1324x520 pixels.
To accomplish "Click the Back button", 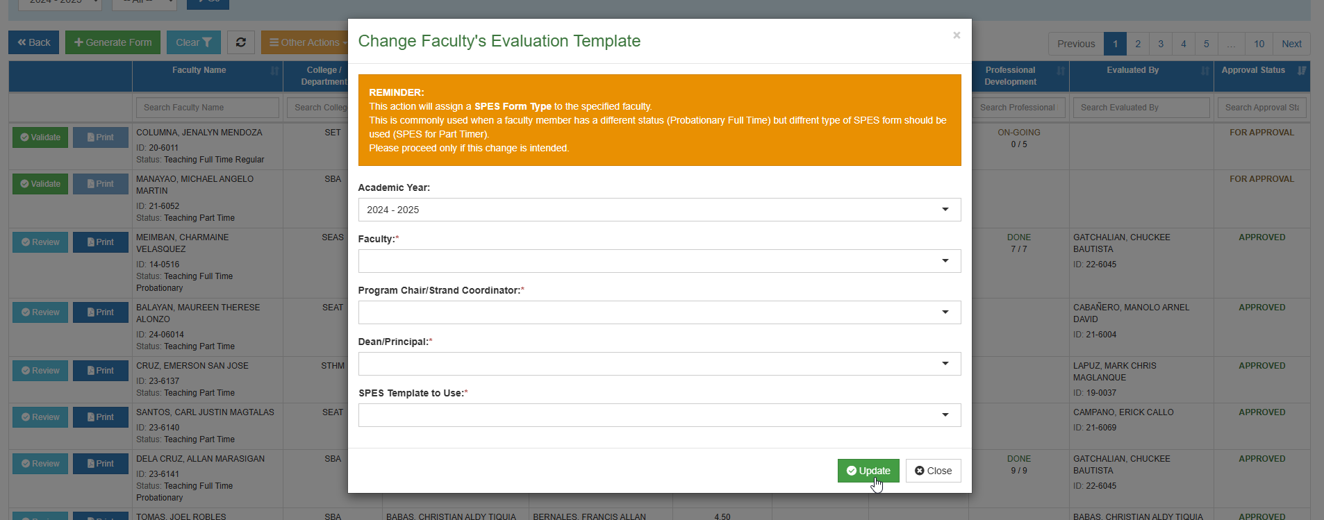I will click(x=34, y=42).
